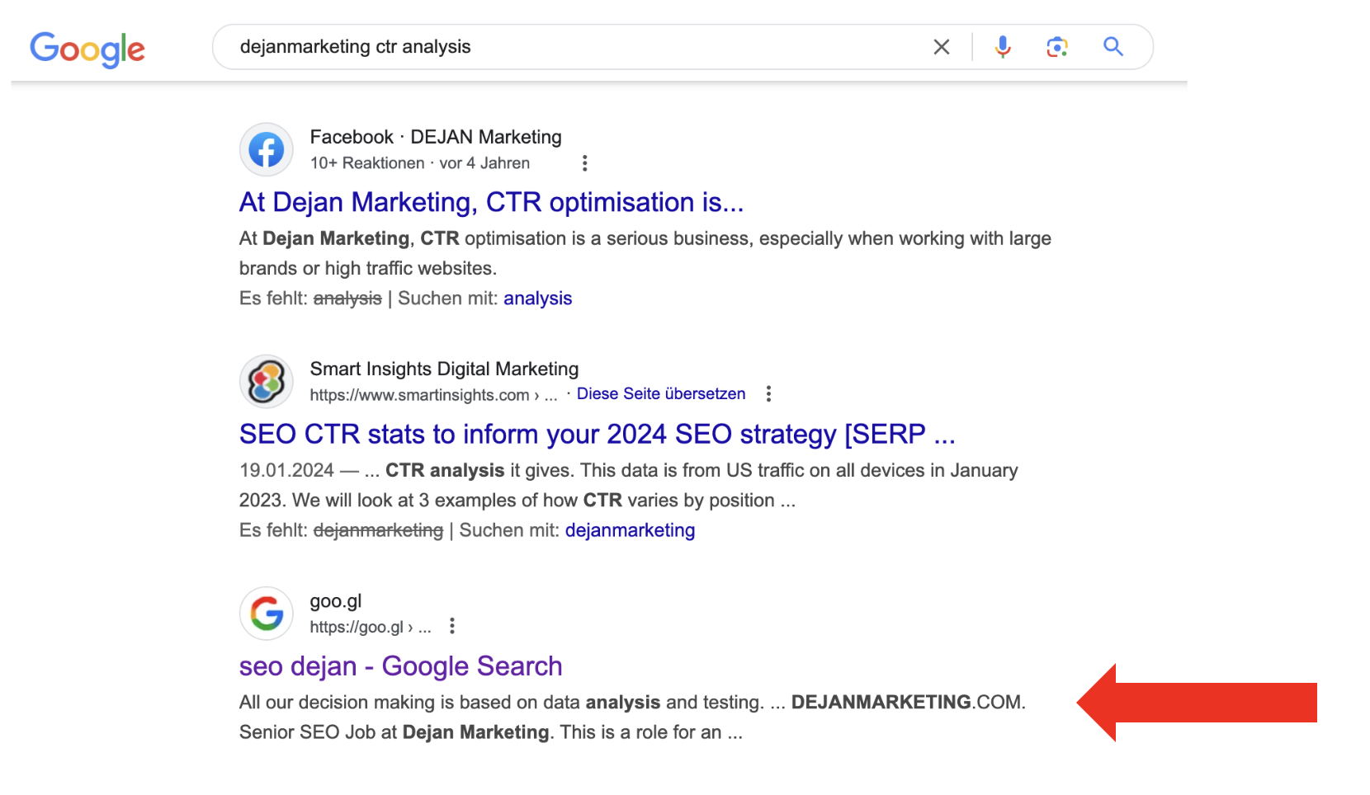Clear the search query with the X icon

(x=941, y=47)
